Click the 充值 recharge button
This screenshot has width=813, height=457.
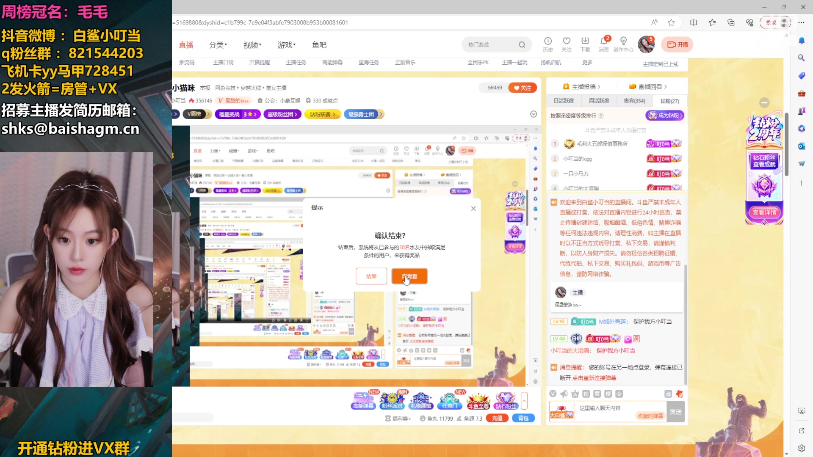[497, 418]
